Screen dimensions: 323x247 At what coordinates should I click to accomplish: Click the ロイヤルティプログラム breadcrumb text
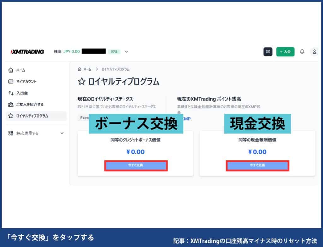(115, 69)
